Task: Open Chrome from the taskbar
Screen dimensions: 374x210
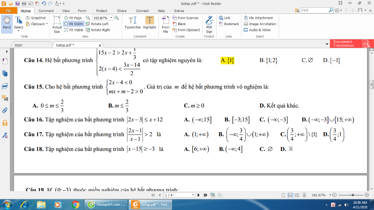Action: (x=75, y=205)
